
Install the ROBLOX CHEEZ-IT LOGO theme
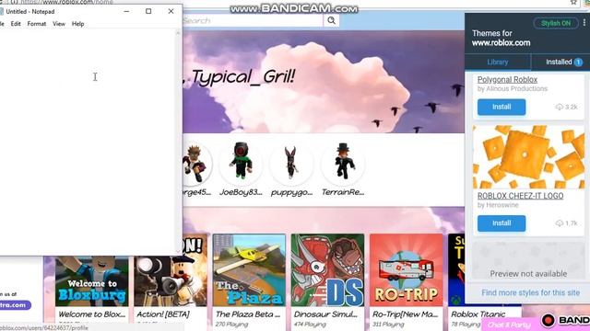click(501, 223)
